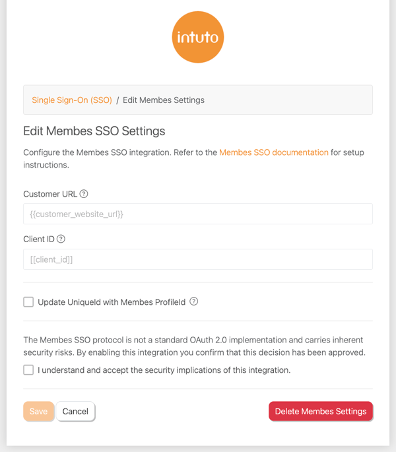Click the intuto logo
Viewport: 396px width, 452px height.
coord(198,37)
